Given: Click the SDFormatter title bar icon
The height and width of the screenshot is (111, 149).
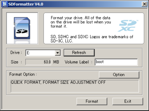Looking at the screenshot, I should [x=5, y=4].
